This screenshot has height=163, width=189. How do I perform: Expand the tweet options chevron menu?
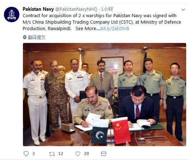click(183, 10)
